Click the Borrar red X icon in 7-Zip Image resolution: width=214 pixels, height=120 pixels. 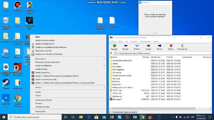point(171,47)
